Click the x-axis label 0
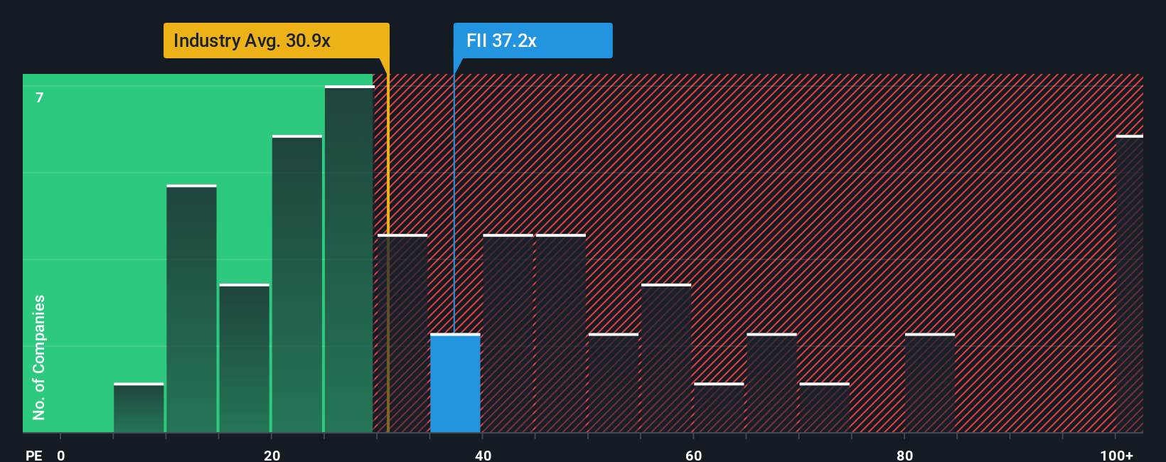 click(61, 455)
